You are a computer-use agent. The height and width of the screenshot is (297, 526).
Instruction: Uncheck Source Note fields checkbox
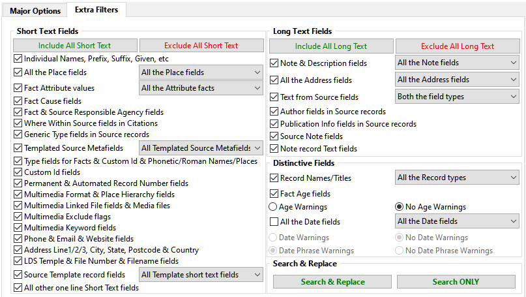(274, 136)
